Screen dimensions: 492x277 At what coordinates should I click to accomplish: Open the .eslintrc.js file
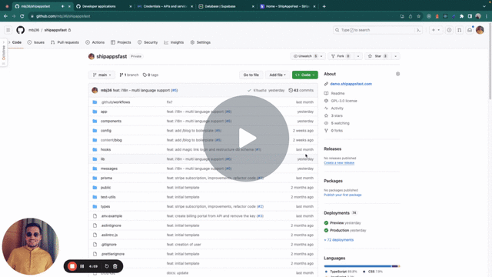[x=109, y=235]
